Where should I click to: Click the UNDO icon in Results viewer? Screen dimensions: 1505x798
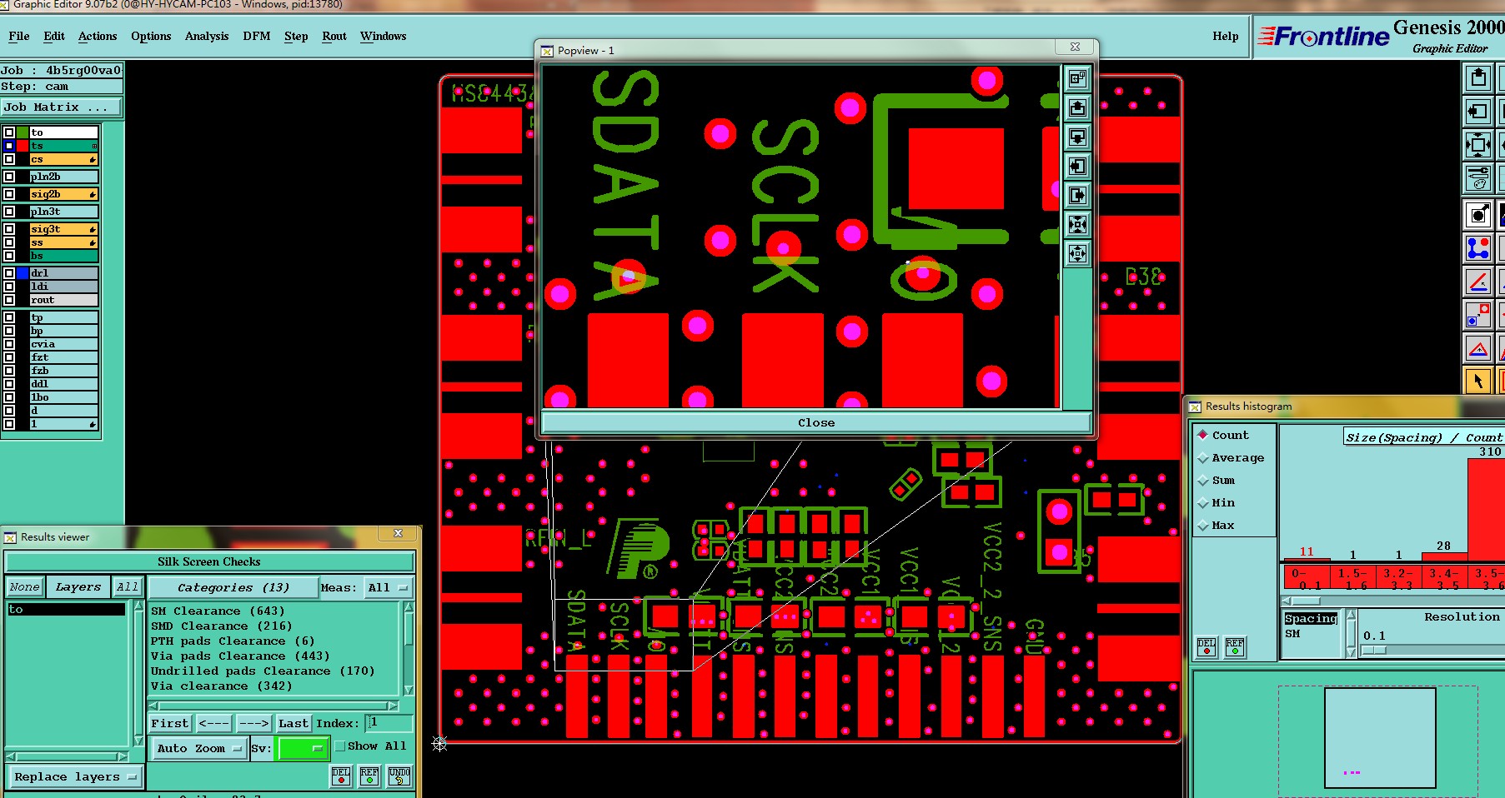(x=399, y=776)
